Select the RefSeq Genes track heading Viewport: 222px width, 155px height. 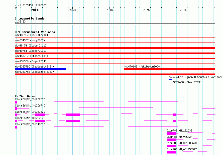pos(25,96)
